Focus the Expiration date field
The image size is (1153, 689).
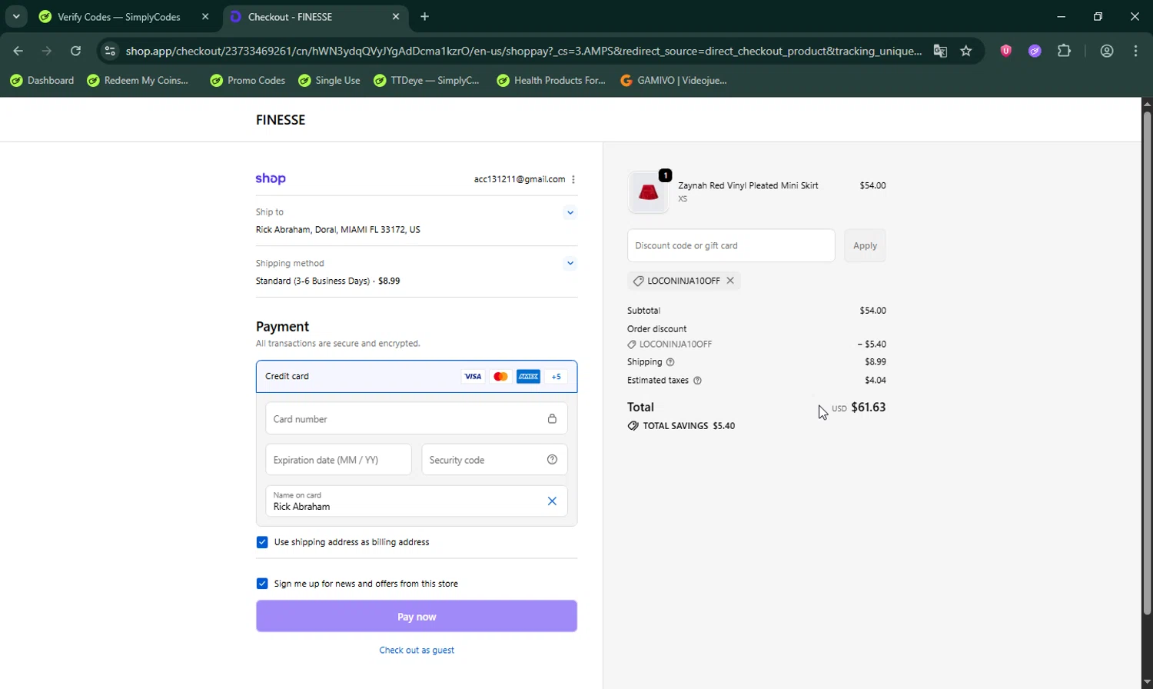338,460
